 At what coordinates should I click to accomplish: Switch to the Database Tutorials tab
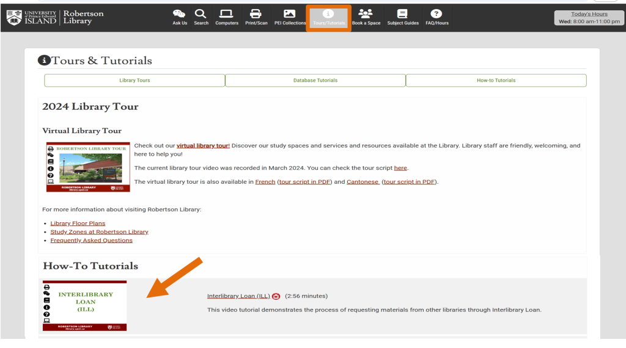(x=315, y=80)
